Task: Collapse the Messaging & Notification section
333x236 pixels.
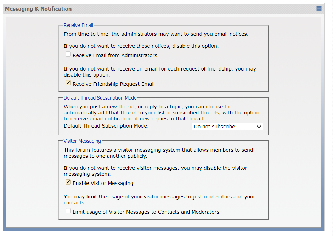Action: 319,9
